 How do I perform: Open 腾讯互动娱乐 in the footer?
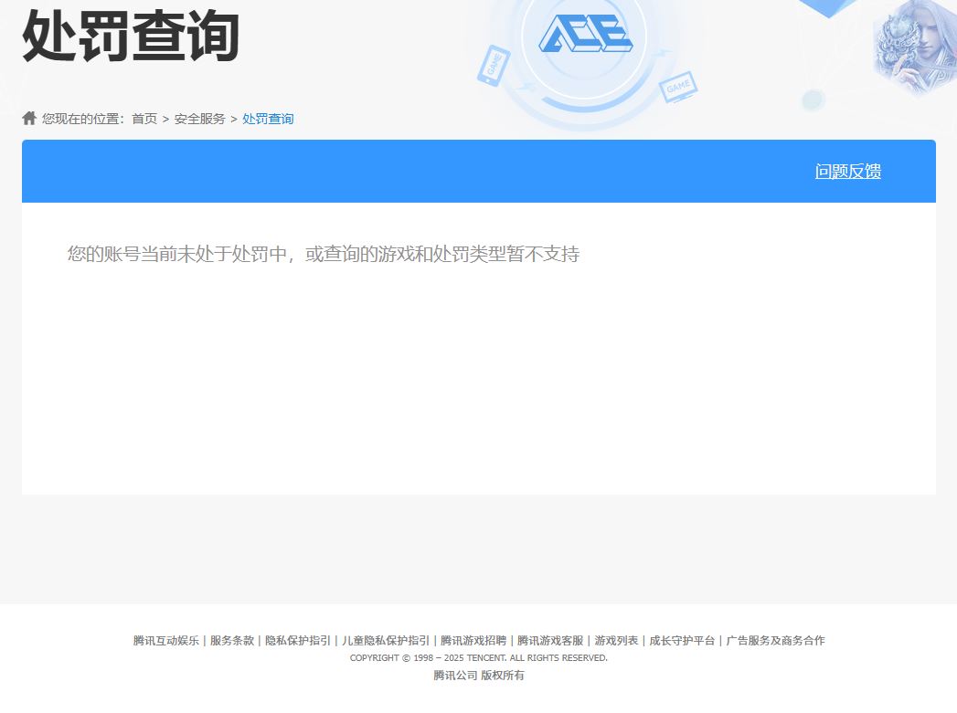click(x=165, y=640)
